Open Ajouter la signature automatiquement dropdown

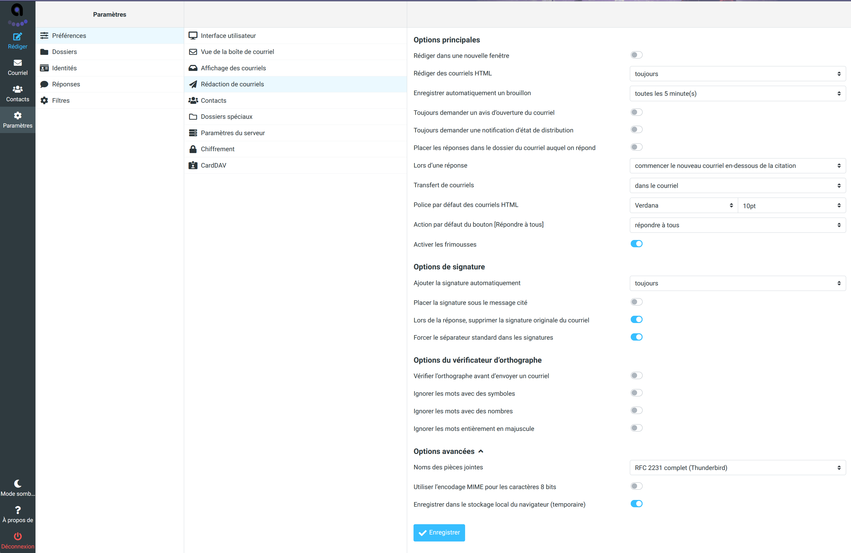point(737,283)
